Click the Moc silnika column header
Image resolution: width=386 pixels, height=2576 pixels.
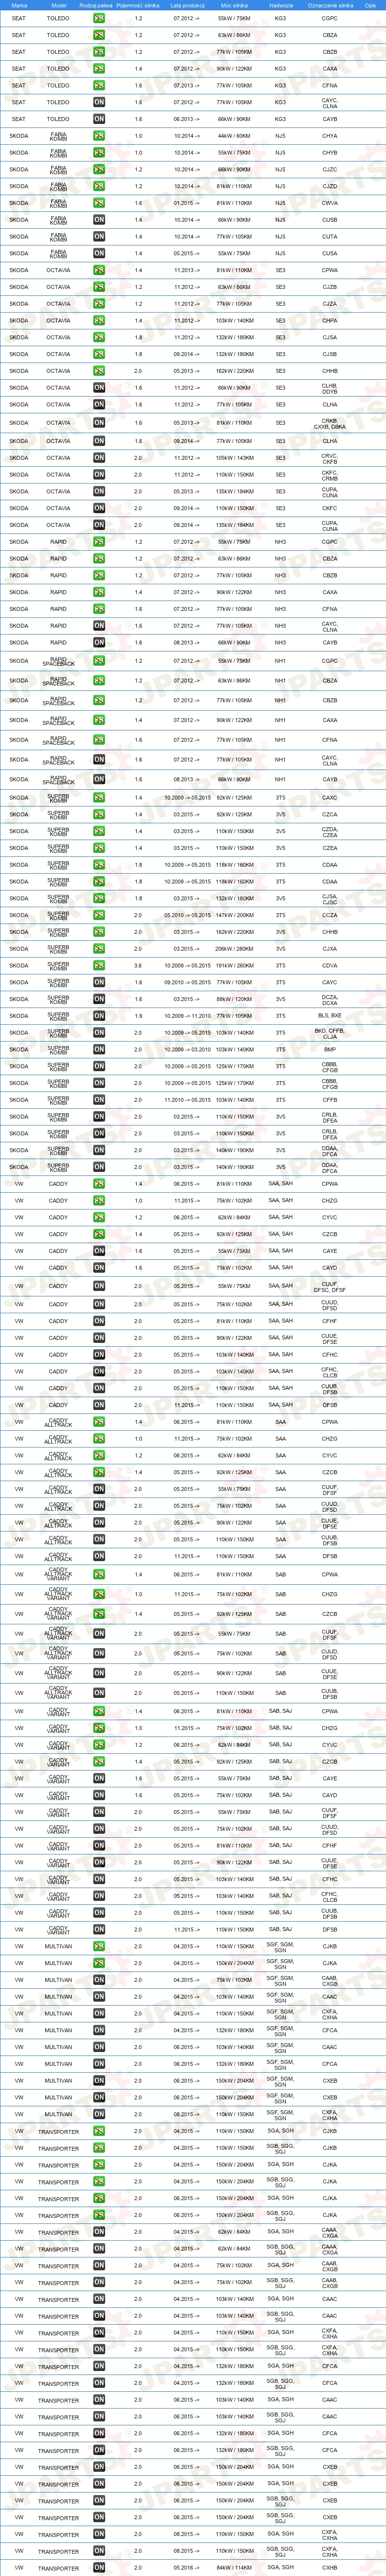(233, 5)
